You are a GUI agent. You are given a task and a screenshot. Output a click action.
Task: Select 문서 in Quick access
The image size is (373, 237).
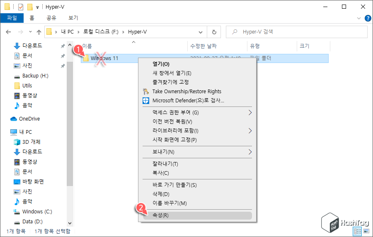[x=27, y=56]
